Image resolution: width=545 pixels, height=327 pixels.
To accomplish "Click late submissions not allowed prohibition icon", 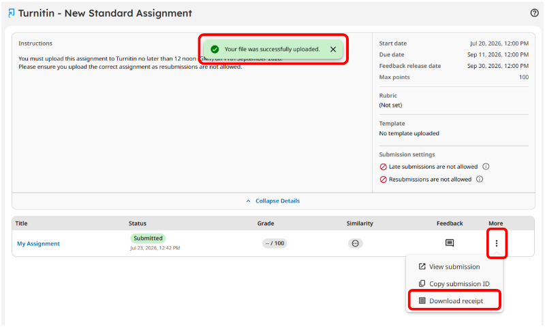I will click(383, 167).
